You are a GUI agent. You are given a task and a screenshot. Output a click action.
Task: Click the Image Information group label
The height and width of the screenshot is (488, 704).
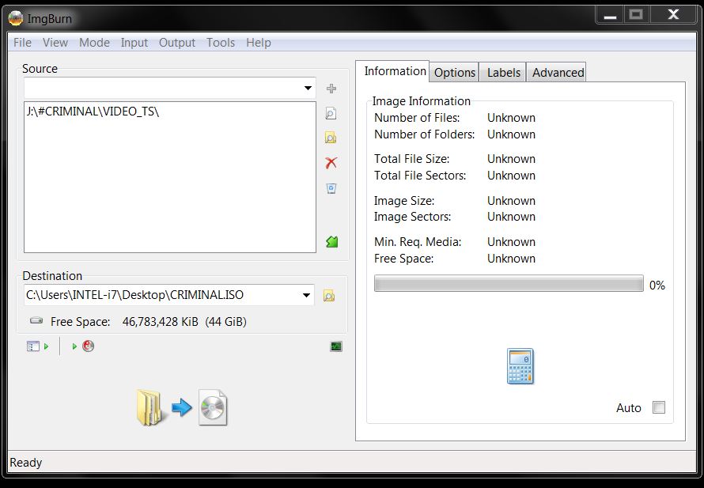421,101
